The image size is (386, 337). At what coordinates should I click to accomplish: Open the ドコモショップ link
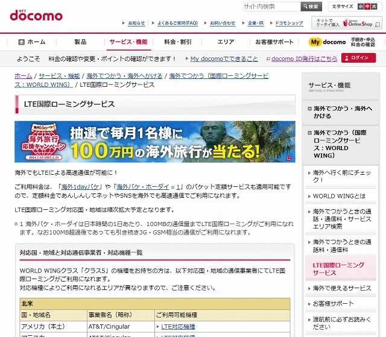click(x=289, y=23)
